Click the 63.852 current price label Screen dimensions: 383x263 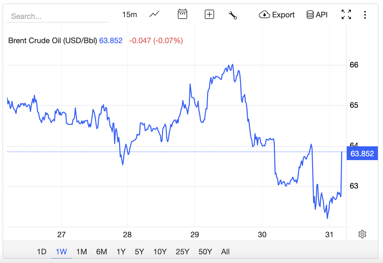coord(362,153)
